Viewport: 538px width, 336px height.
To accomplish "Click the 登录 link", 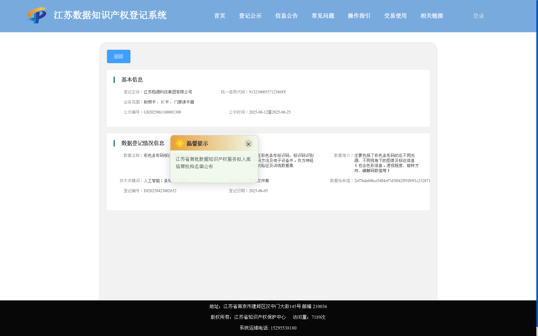I will pyautogui.click(x=479, y=16).
